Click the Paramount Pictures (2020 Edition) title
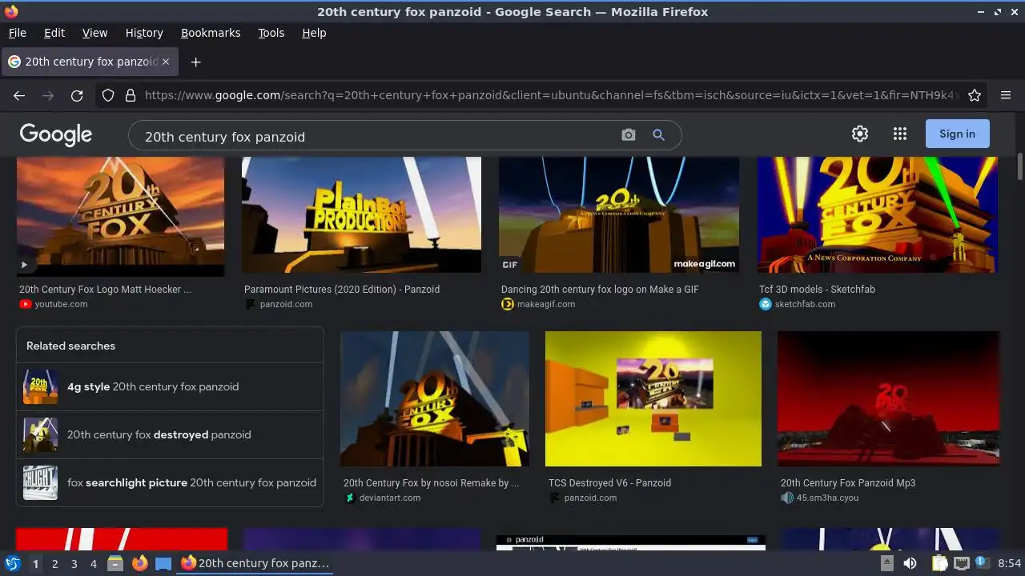 click(x=342, y=289)
